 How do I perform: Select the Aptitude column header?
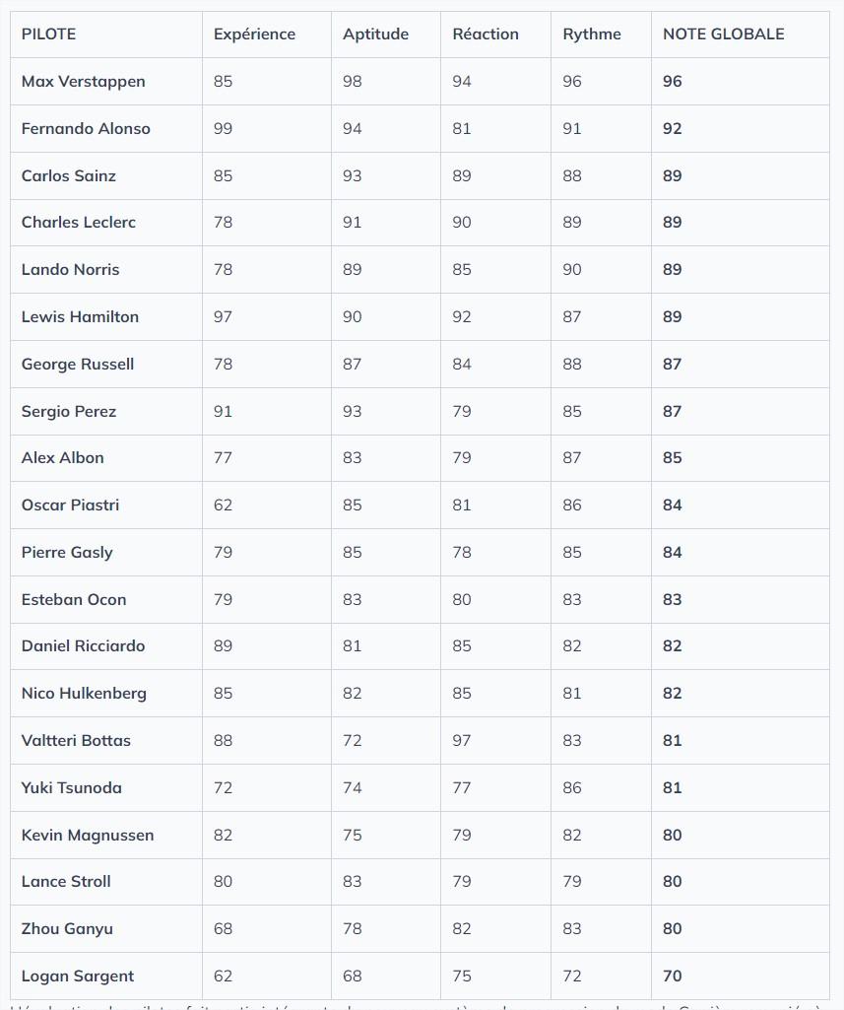(375, 34)
